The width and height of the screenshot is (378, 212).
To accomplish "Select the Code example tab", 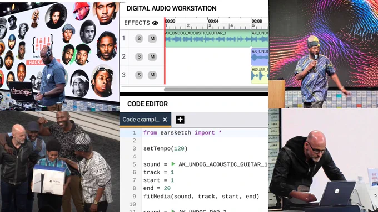I will (141, 120).
